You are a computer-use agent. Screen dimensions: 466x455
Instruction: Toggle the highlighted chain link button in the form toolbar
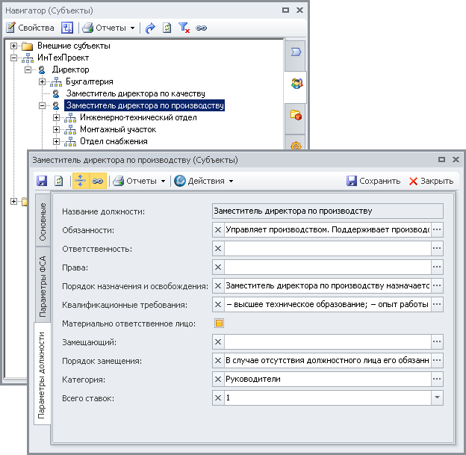click(x=98, y=181)
